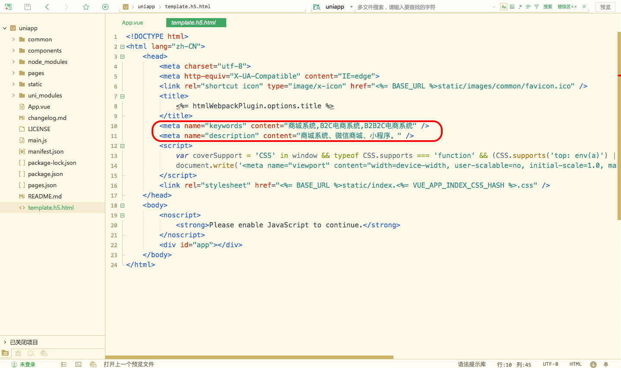
Task: Click the fourth icon below the project tree
Action: [44, 353]
